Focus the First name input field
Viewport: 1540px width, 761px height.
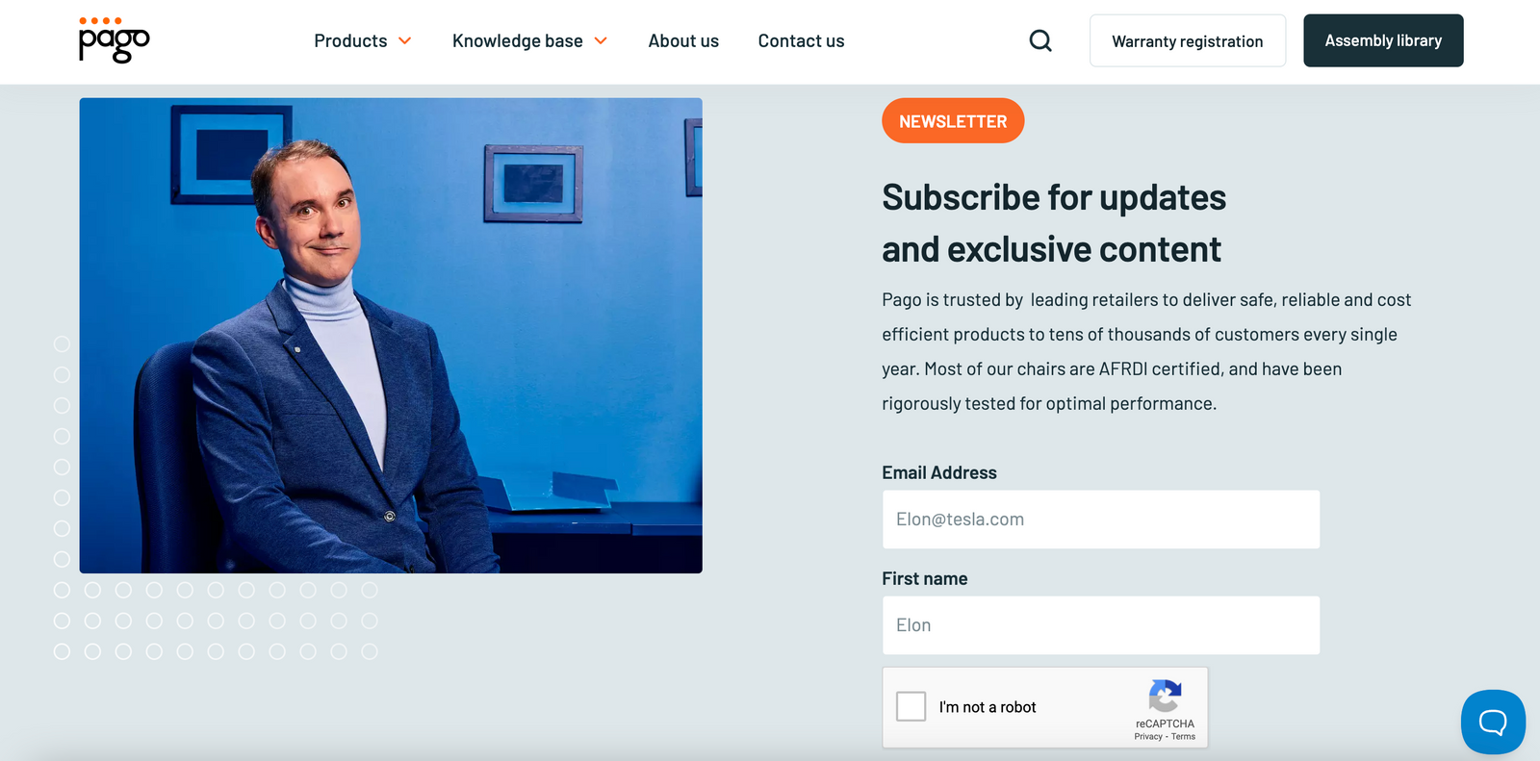click(x=1100, y=625)
